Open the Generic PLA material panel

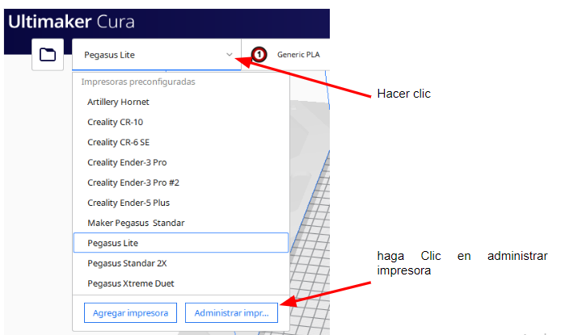pyautogui.click(x=298, y=55)
